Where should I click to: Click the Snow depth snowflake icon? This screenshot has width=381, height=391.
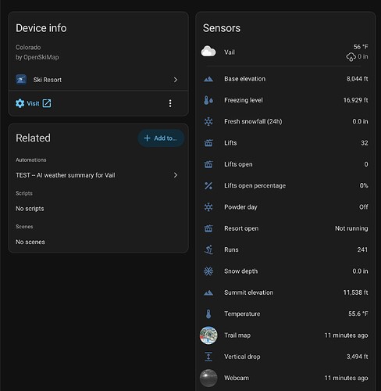click(208, 271)
